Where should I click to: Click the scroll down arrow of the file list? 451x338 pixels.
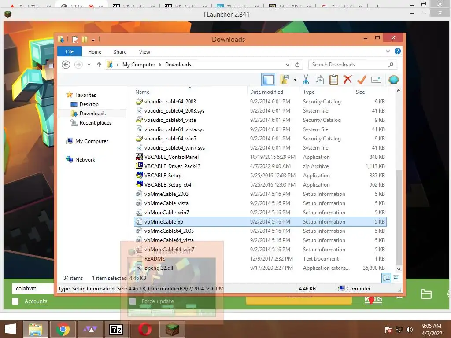[x=398, y=269]
